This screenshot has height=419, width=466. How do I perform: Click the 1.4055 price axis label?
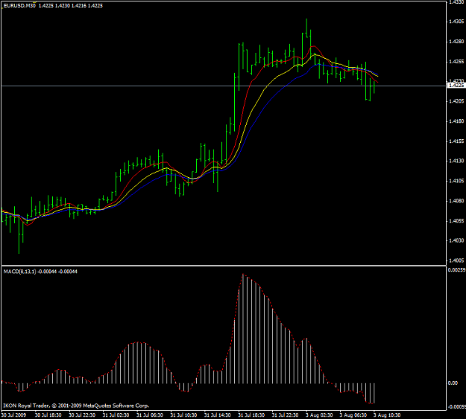[456, 221]
